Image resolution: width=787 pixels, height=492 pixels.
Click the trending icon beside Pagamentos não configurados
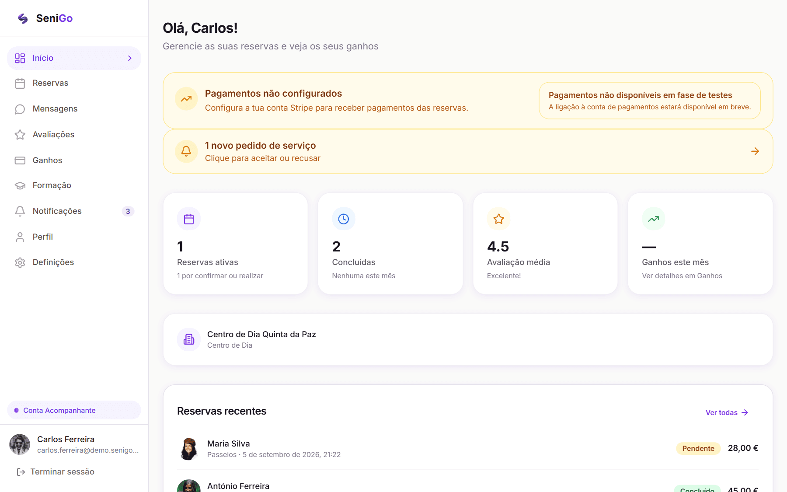point(186,99)
